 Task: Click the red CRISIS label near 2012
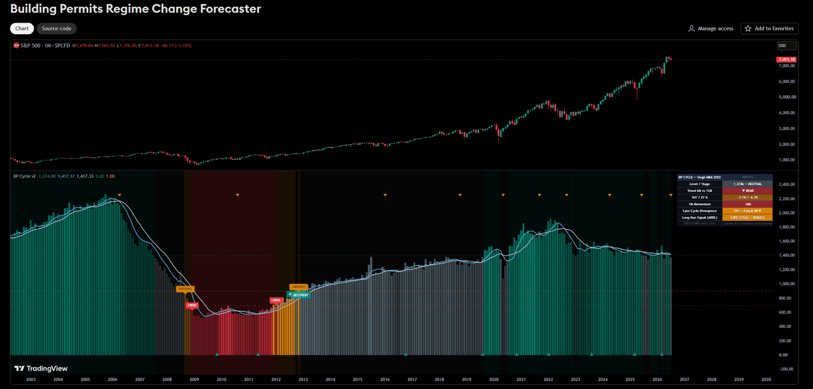[276, 300]
